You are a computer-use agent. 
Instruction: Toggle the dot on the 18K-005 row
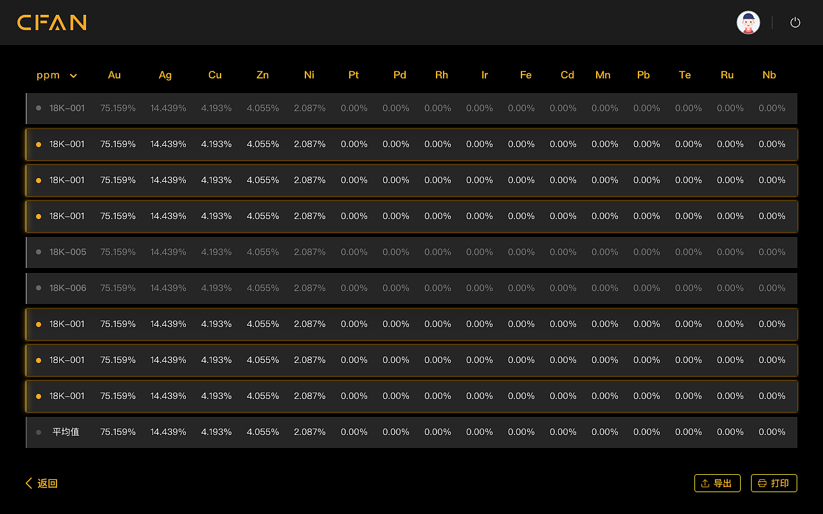click(x=39, y=252)
